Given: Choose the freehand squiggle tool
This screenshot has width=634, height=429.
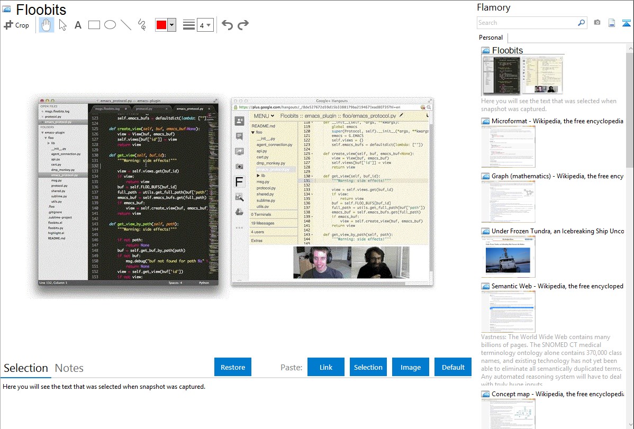Looking at the screenshot, I should pyautogui.click(x=142, y=25).
